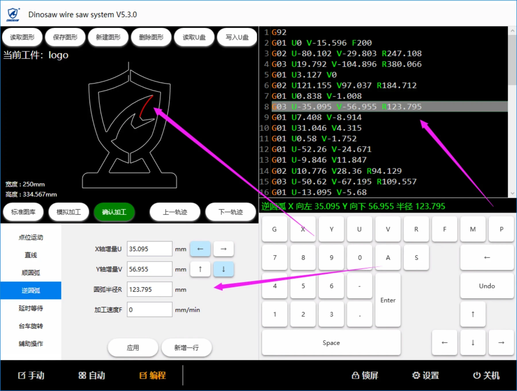
Task: Switch to the 自动 automatic mode tab
Action: [x=92, y=375]
